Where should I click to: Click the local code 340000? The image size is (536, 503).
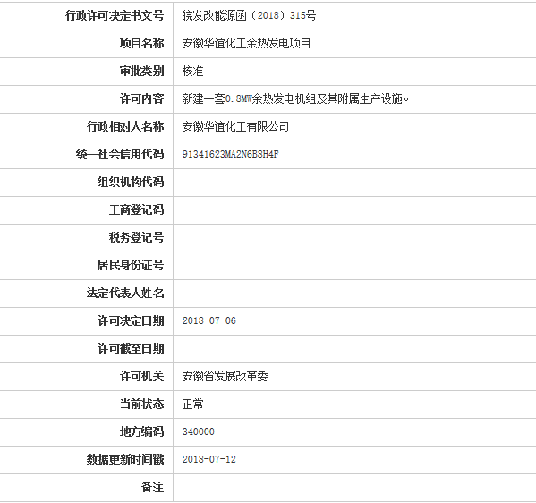199,431
